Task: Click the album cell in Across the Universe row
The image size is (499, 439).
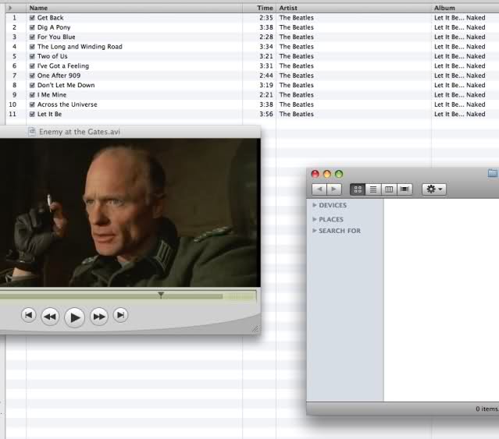Action: tap(459, 104)
